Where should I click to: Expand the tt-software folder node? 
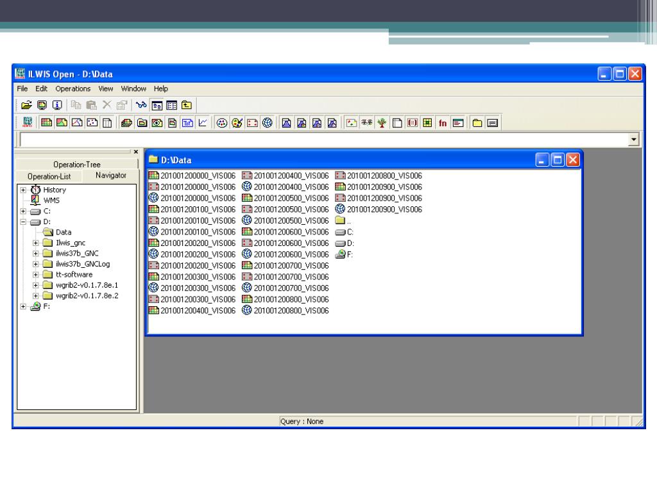click(x=36, y=274)
